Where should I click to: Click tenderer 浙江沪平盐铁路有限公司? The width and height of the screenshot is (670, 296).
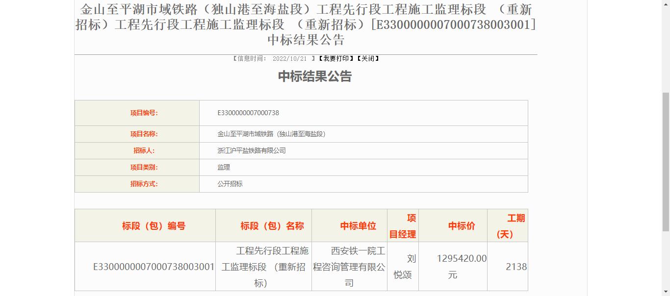(x=252, y=151)
